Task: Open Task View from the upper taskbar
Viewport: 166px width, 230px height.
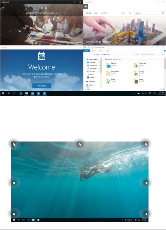Action: 15,93
